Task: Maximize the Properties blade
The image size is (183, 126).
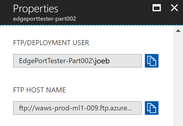Action: coord(157,8)
